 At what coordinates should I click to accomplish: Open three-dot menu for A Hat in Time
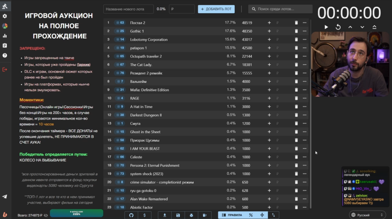(x=304, y=107)
